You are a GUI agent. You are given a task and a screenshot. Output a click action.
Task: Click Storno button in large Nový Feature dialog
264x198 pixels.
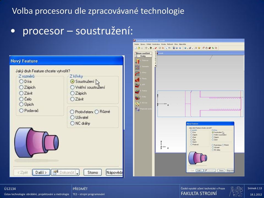93,173
